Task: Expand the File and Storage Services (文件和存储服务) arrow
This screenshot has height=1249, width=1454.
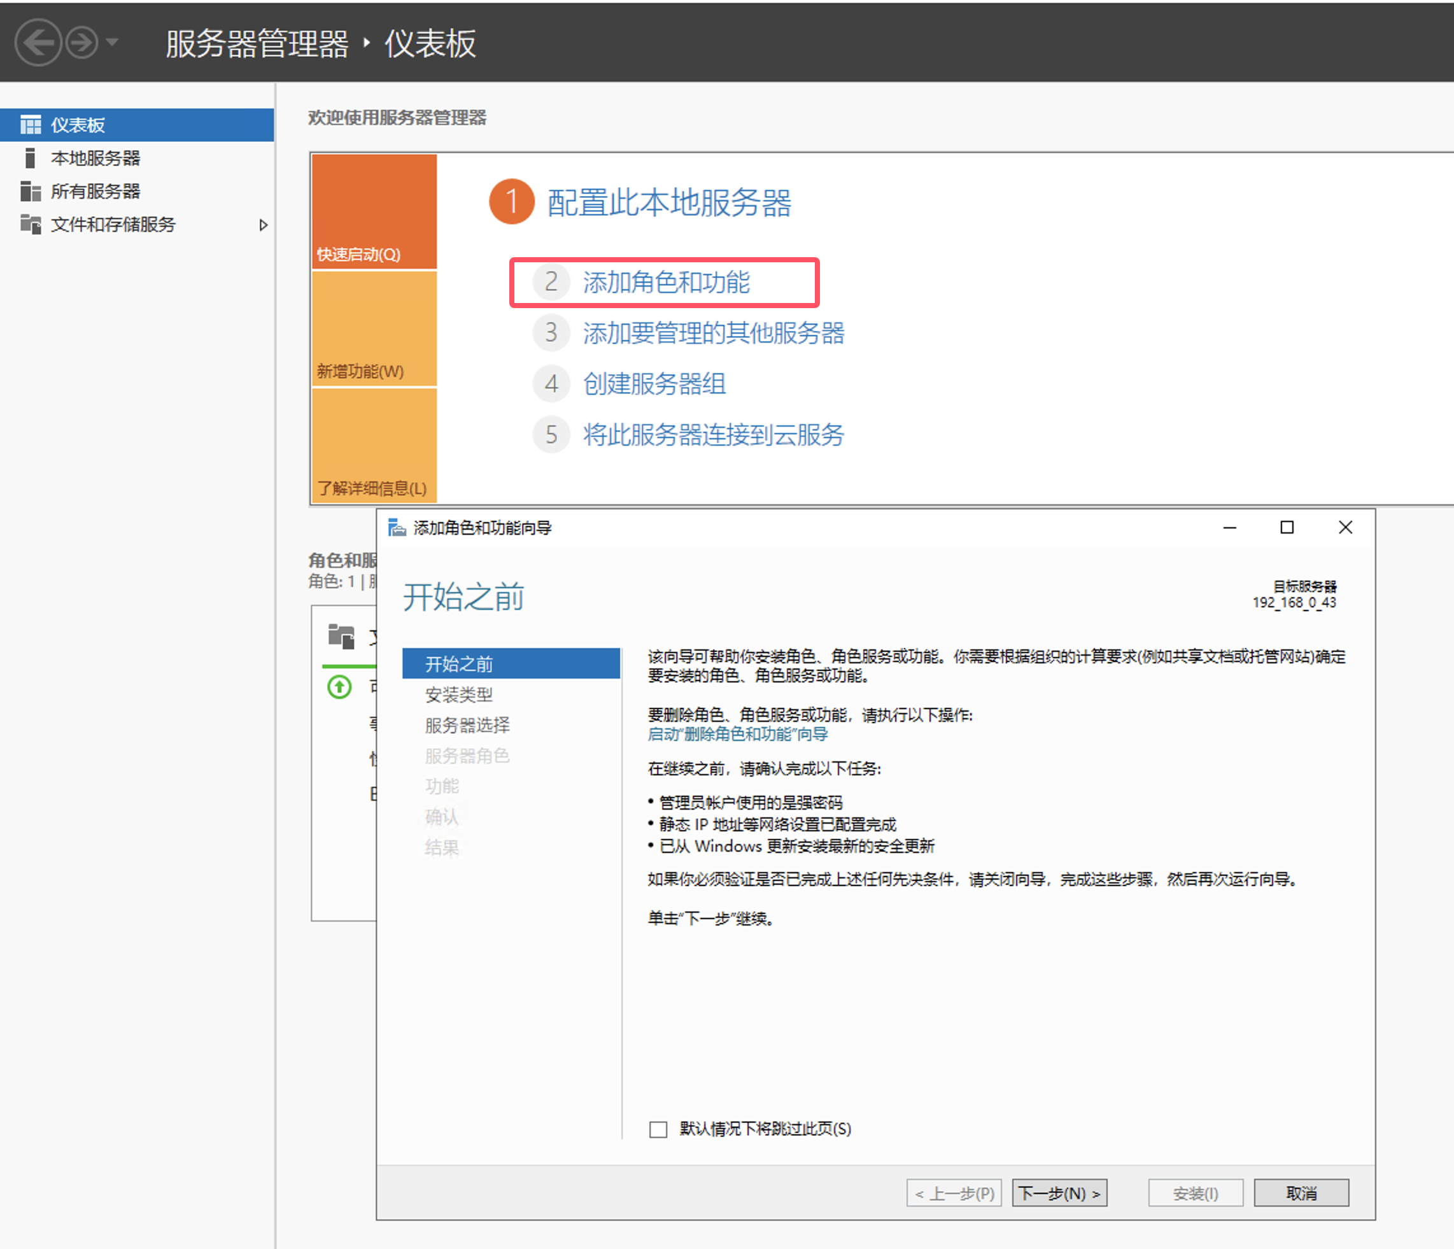Action: (x=263, y=225)
